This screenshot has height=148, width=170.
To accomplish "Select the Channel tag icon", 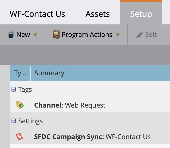I will pos(20,105).
